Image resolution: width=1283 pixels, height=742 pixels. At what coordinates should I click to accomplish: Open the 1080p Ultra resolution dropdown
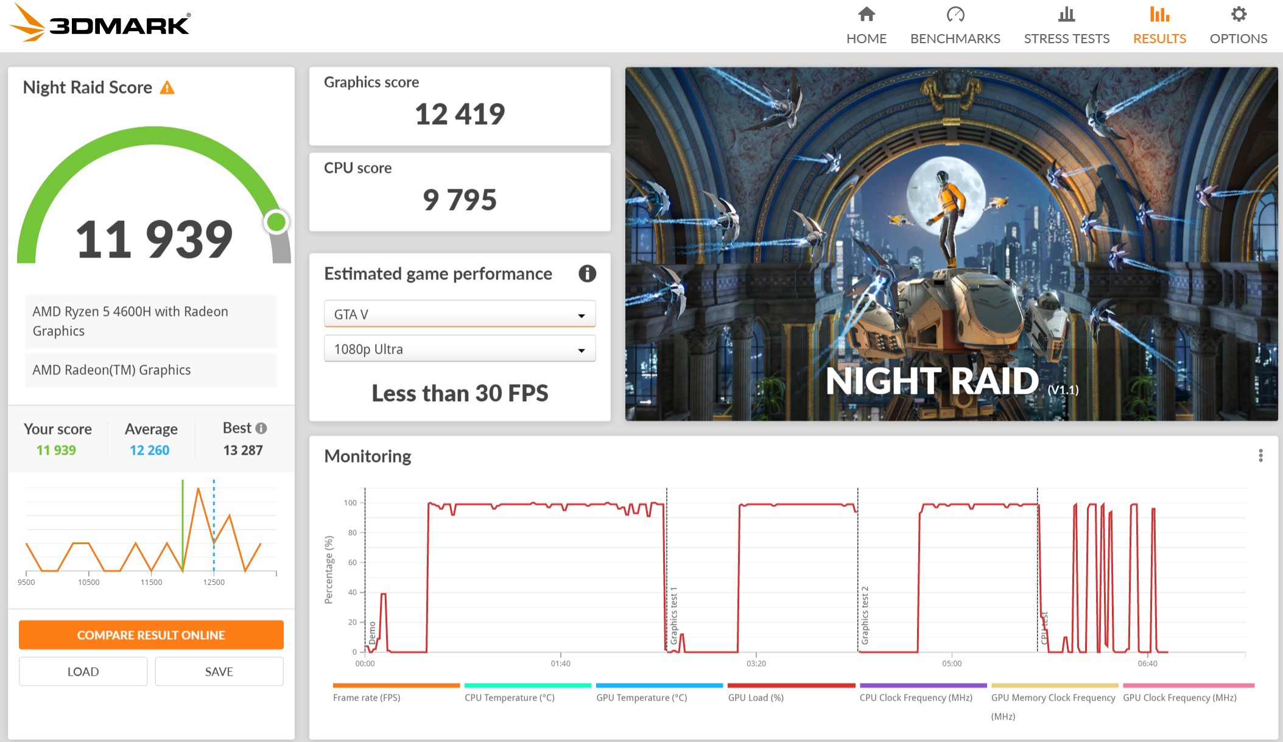(x=459, y=349)
